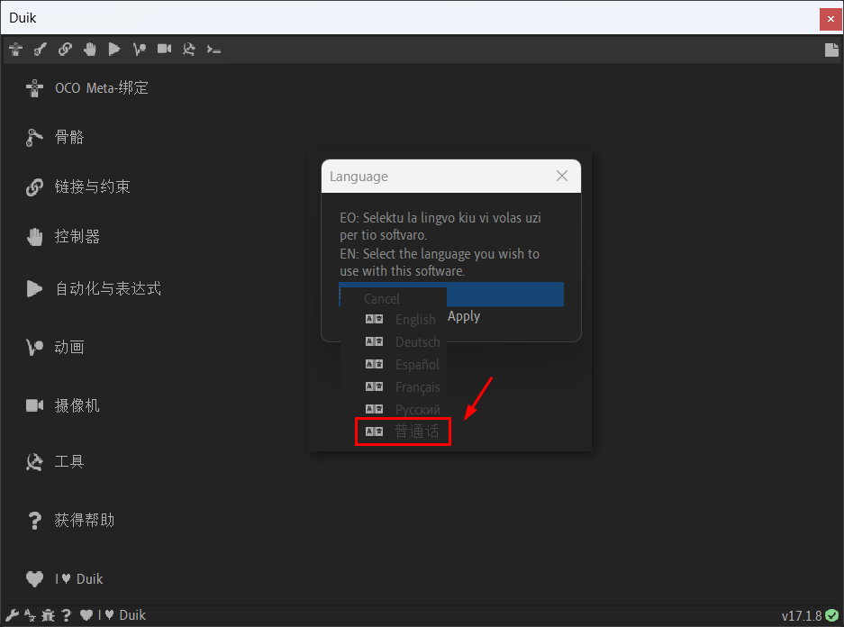The height and width of the screenshot is (627, 844).
Task: Select the Bones toolbar icon
Action: pos(41,50)
